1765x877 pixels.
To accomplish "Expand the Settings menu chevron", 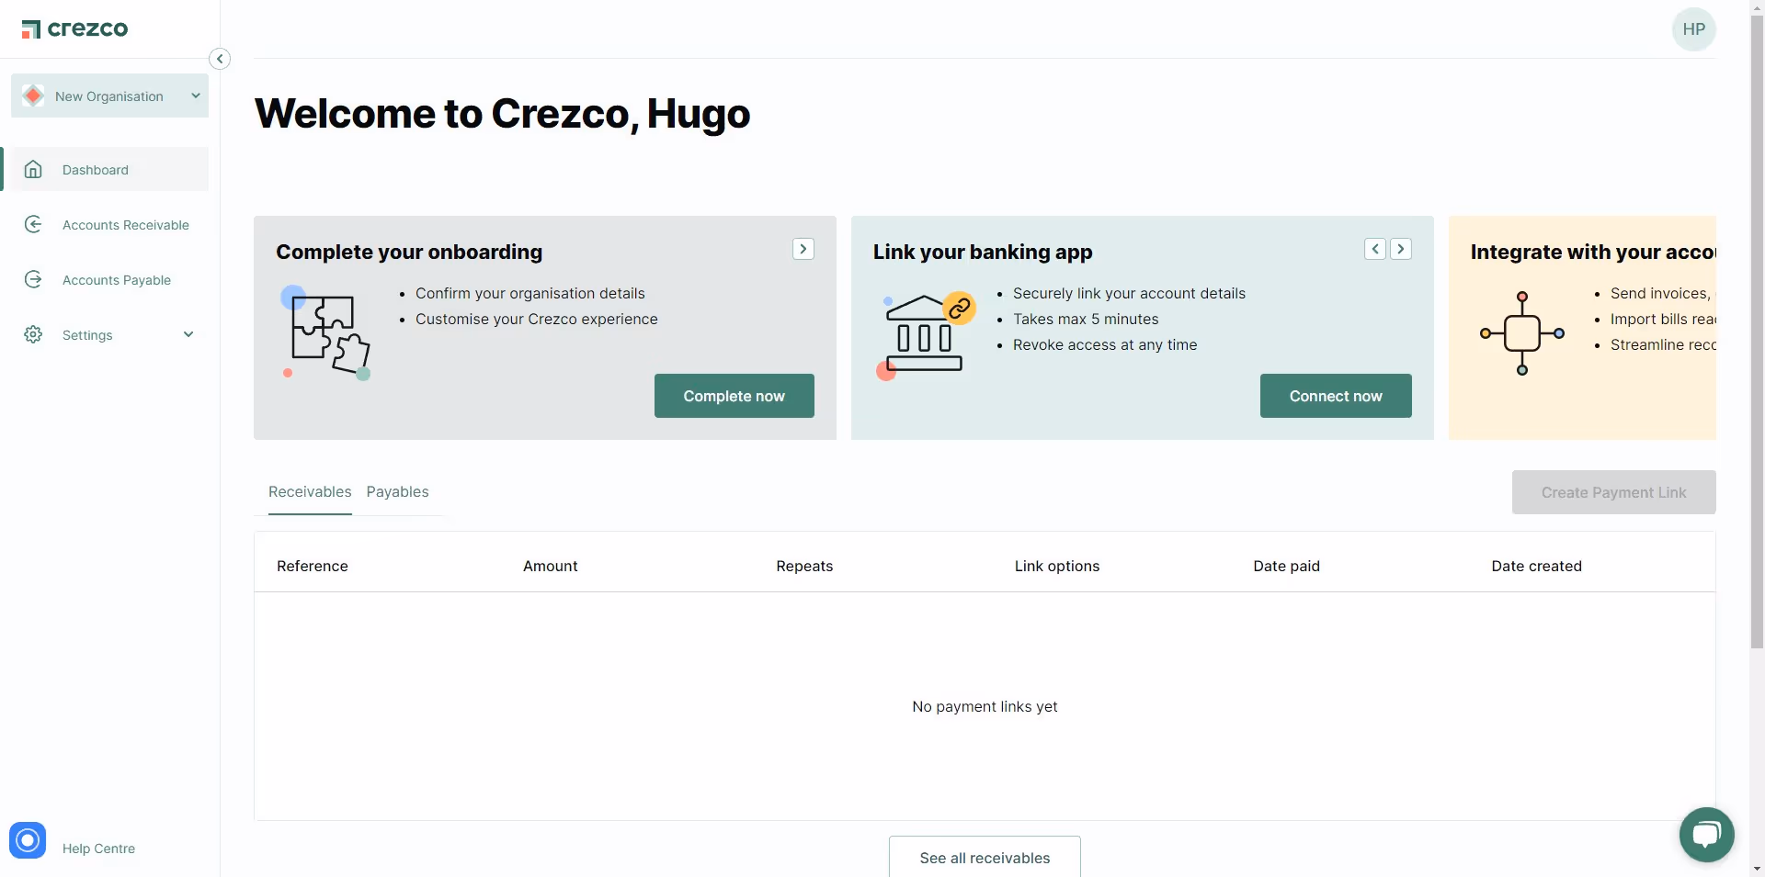I will (188, 334).
